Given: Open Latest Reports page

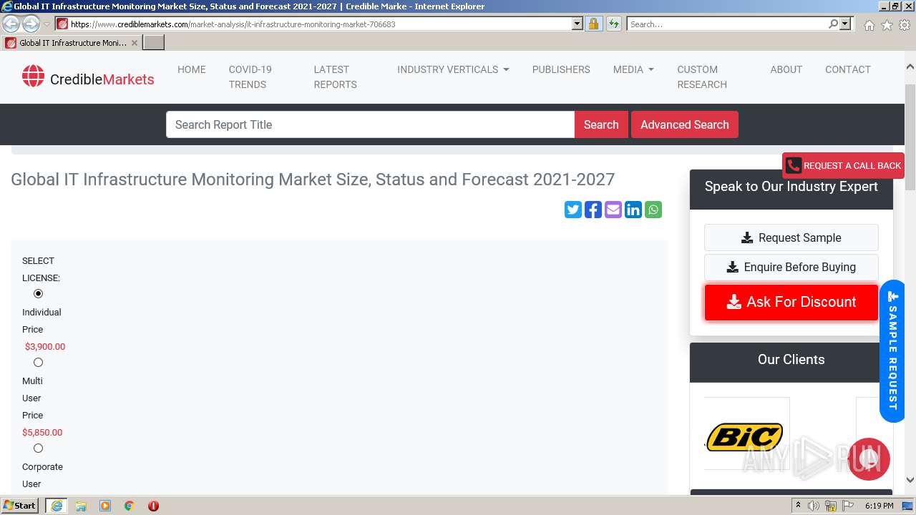Looking at the screenshot, I should pyautogui.click(x=335, y=77).
